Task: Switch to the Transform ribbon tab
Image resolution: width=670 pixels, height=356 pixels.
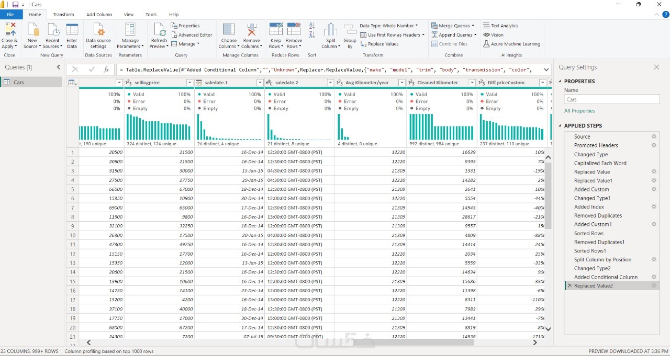Action: [63, 15]
